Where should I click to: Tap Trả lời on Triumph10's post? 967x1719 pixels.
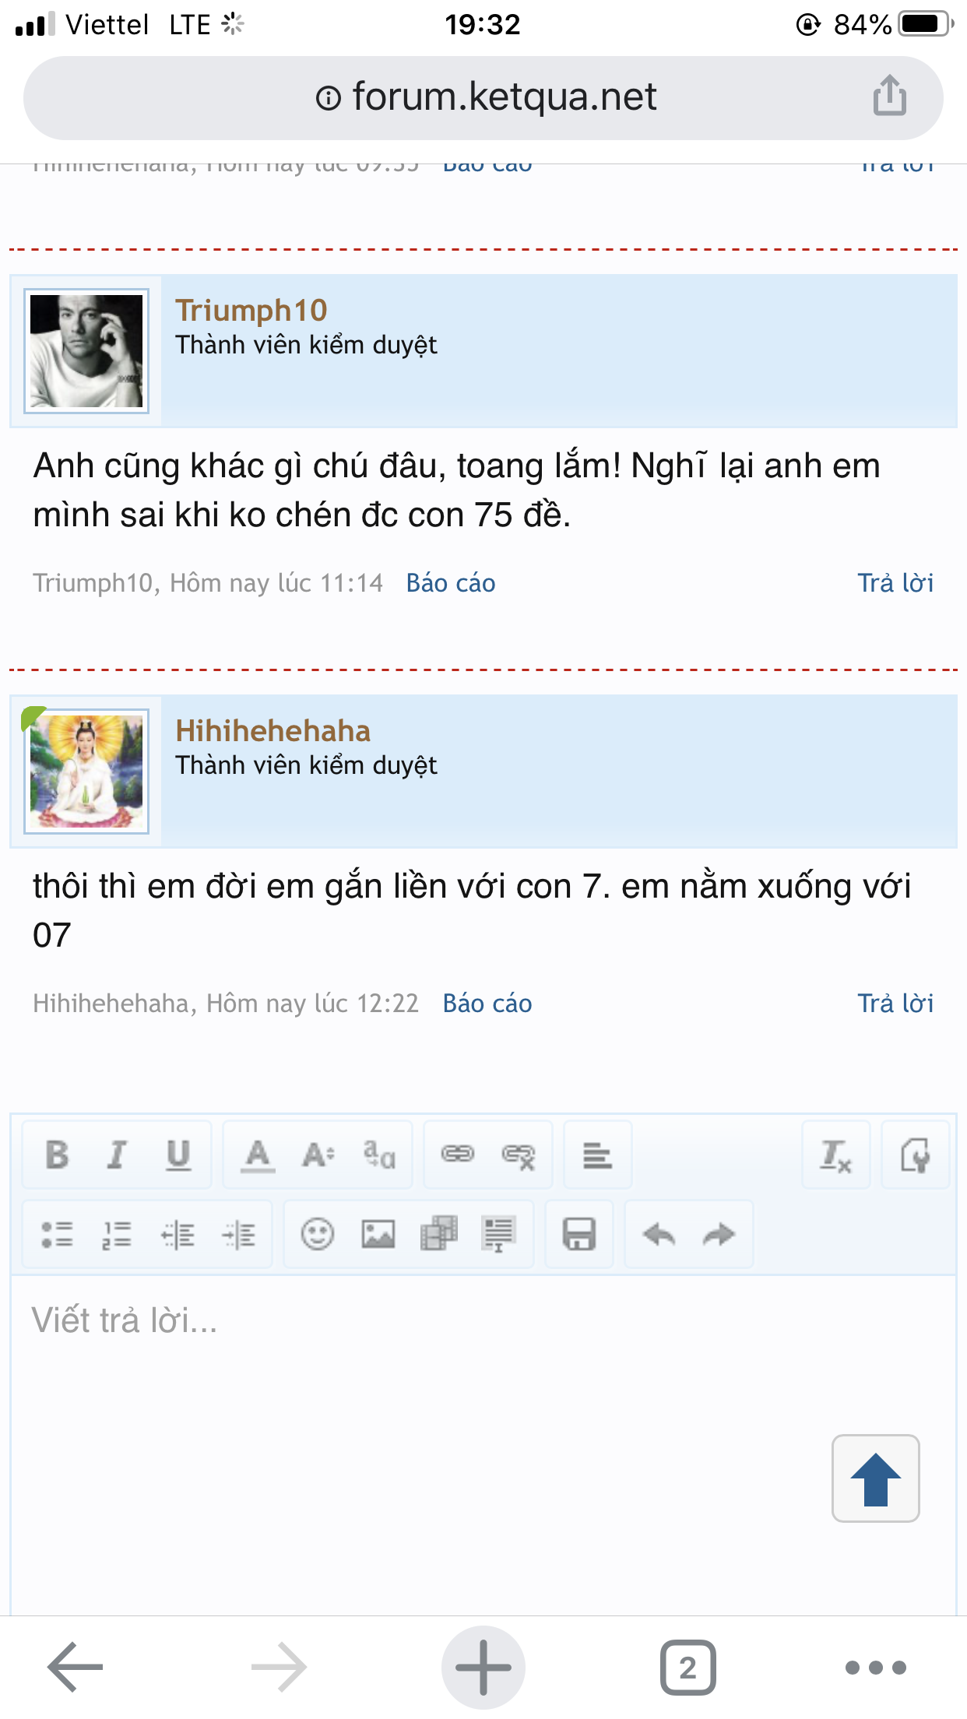point(895,583)
